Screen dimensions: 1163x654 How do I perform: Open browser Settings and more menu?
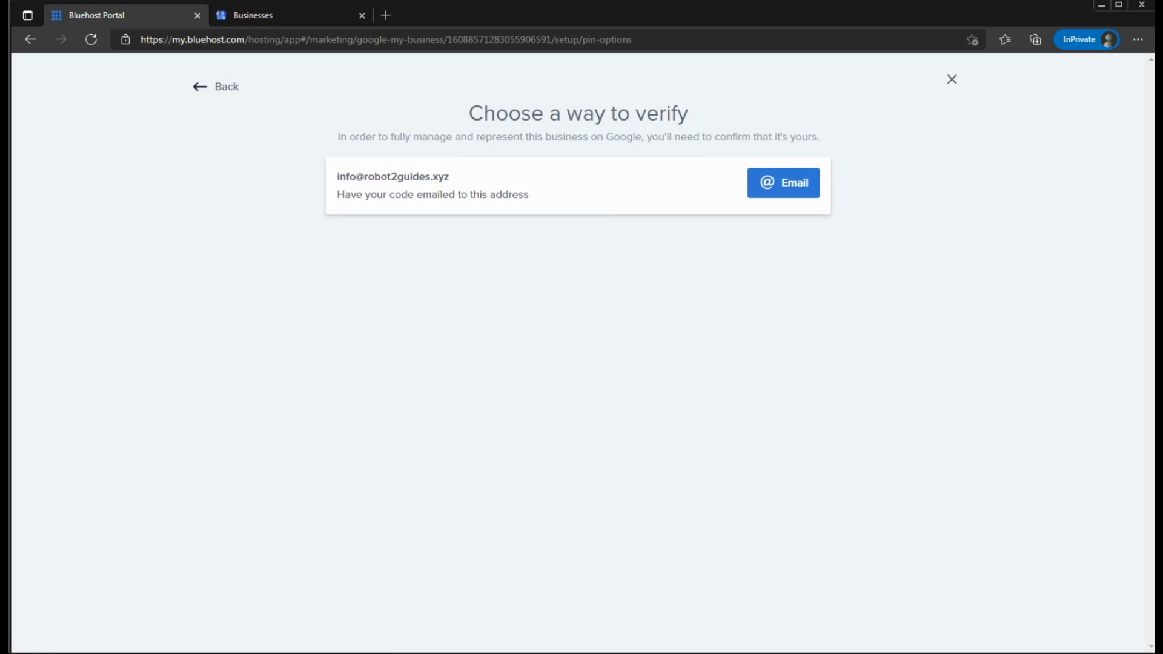1138,39
